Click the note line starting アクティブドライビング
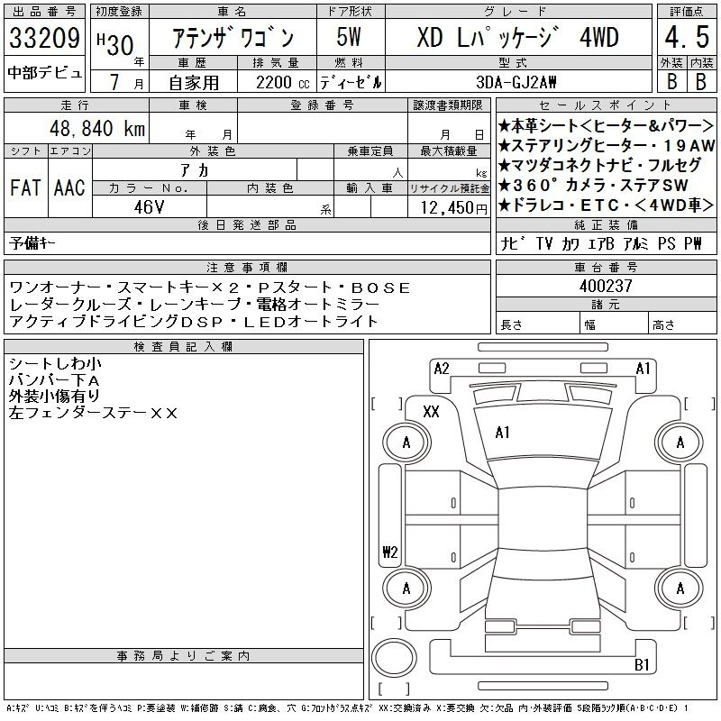The height and width of the screenshot is (721, 721). coord(194,321)
